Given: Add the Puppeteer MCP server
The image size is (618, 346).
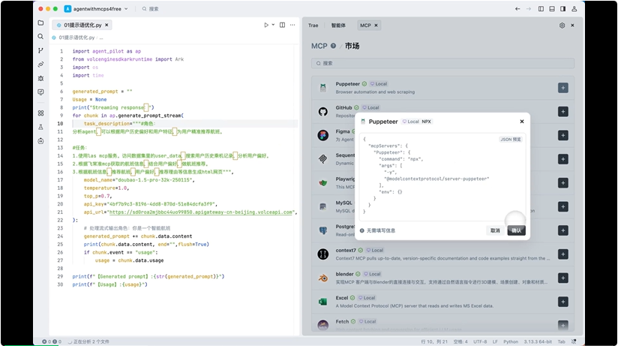Looking at the screenshot, I should (x=562, y=88).
